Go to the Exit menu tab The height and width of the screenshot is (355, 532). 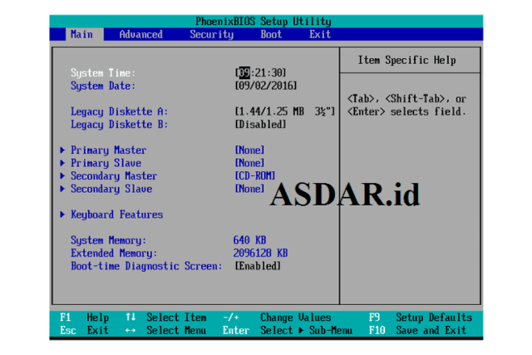[320, 34]
